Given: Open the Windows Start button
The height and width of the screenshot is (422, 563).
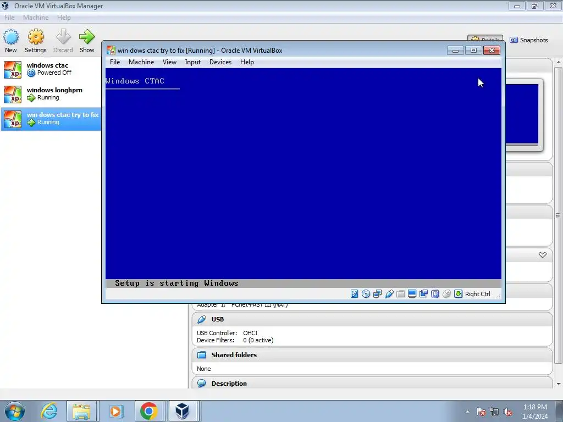Looking at the screenshot, I should pos(14,411).
